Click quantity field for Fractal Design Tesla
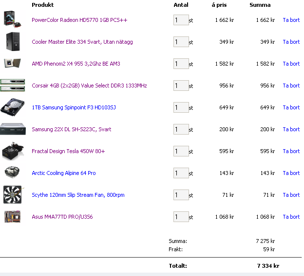 tap(181, 151)
